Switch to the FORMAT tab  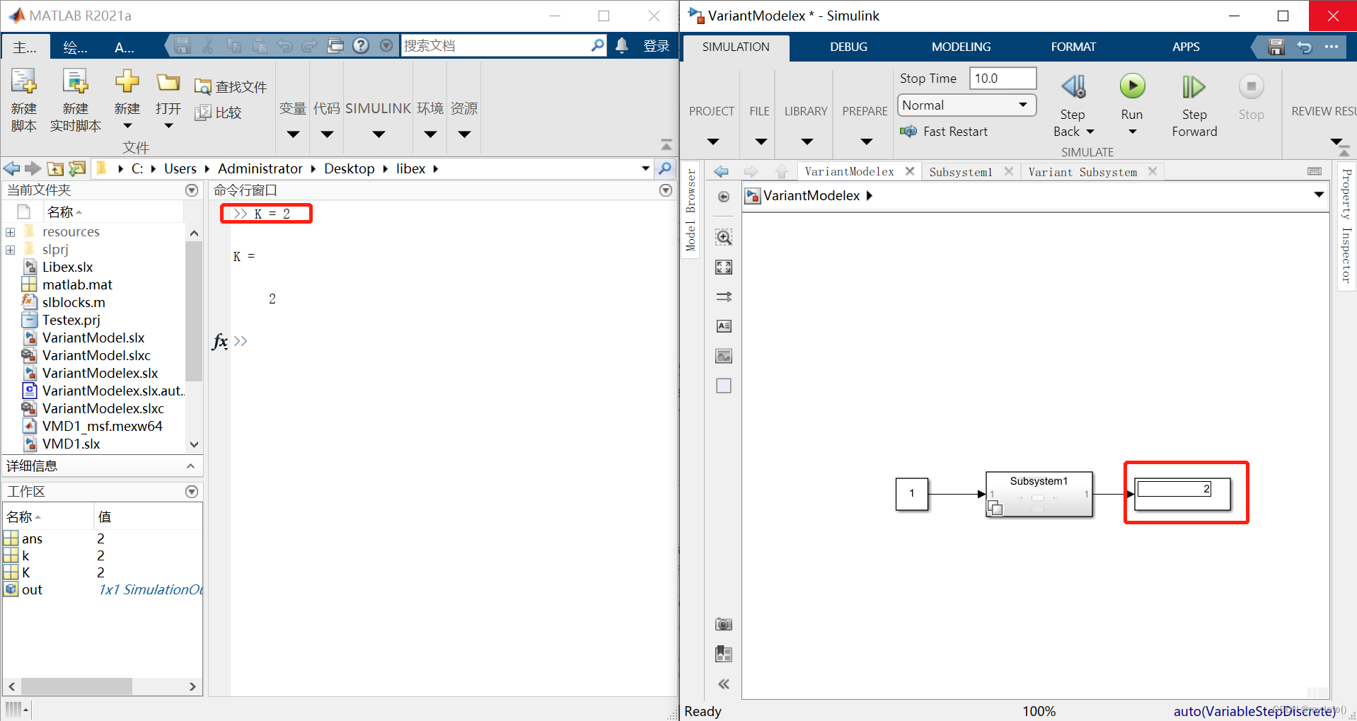point(1073,47)
